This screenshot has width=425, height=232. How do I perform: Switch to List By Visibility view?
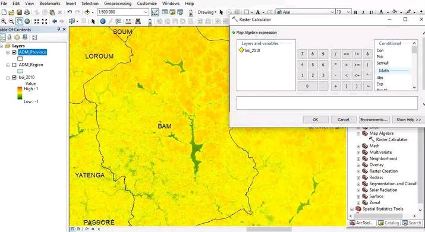pos(17,37)
